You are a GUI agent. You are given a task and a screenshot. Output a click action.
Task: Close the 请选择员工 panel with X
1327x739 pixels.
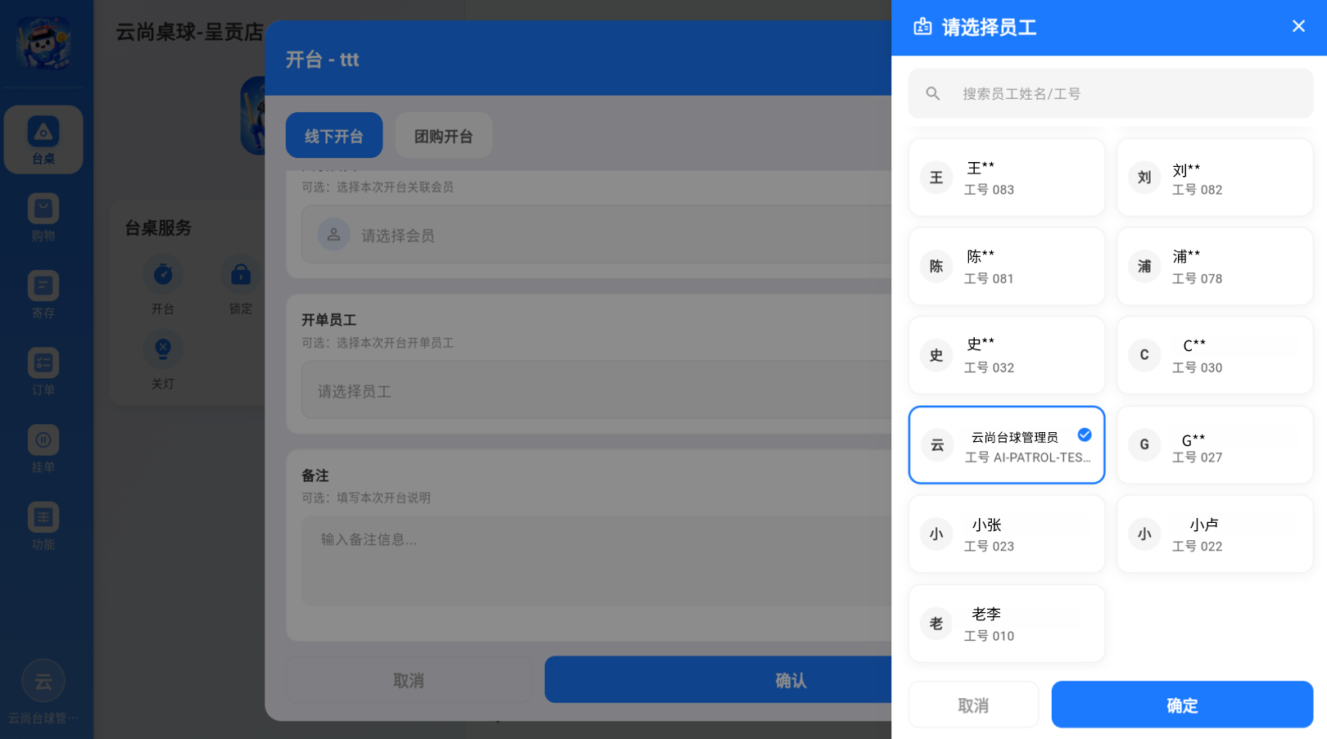1298,26
